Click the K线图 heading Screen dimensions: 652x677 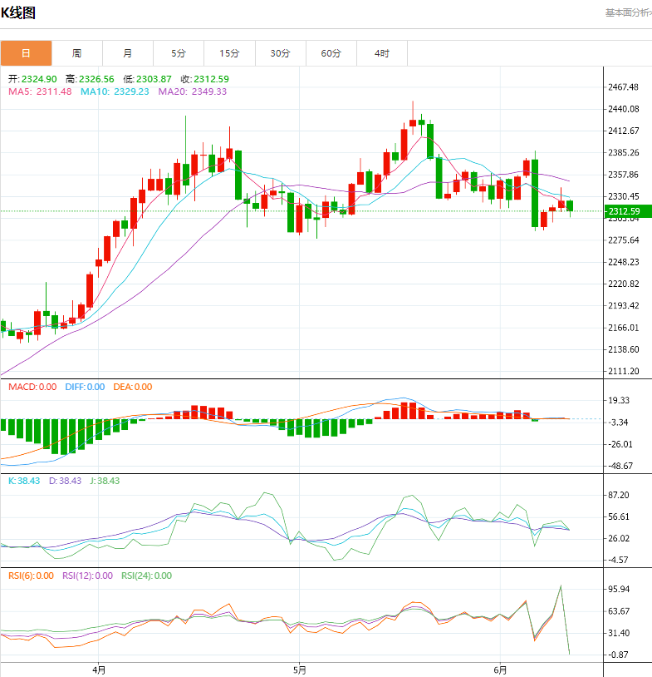(x=17, y=13)
